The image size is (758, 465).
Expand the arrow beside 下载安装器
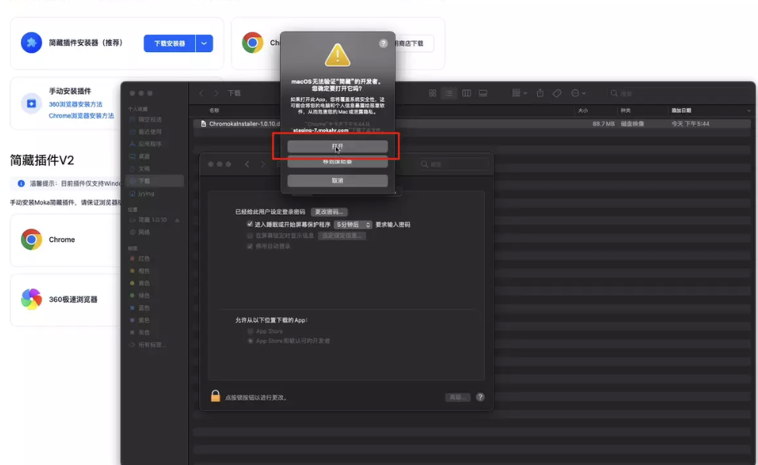204,44
